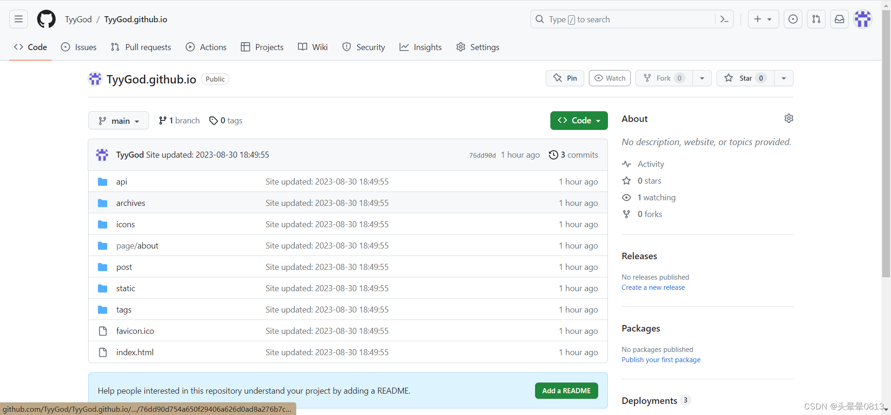Click the api folder icon
The width and height of the screenshot is (891, 415).
103,182
